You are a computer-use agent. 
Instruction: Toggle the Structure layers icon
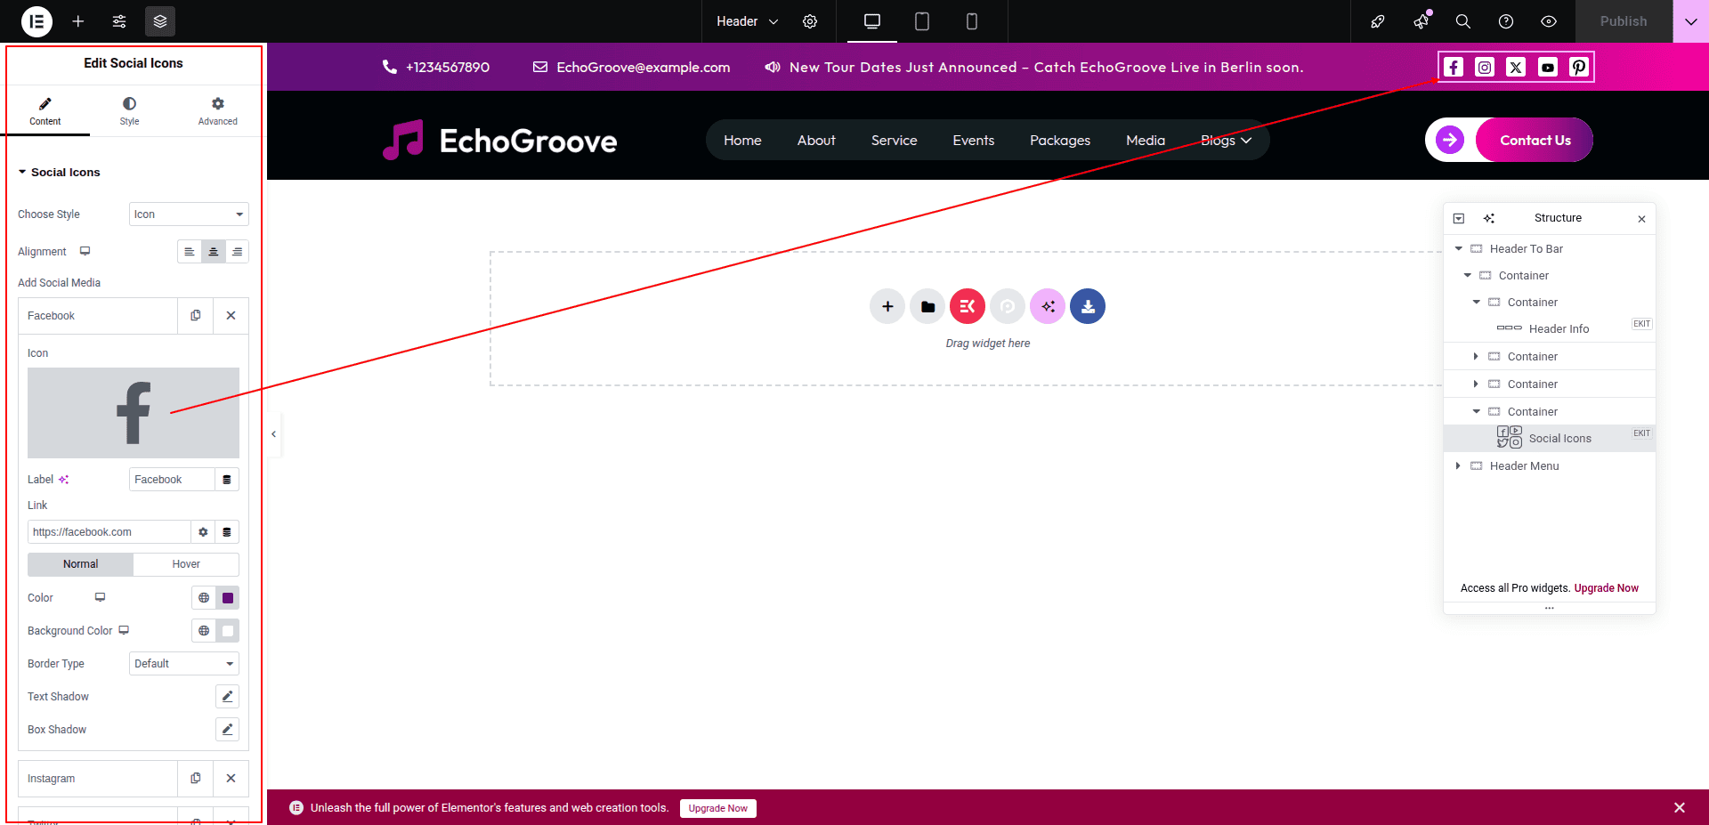[160, 21]
